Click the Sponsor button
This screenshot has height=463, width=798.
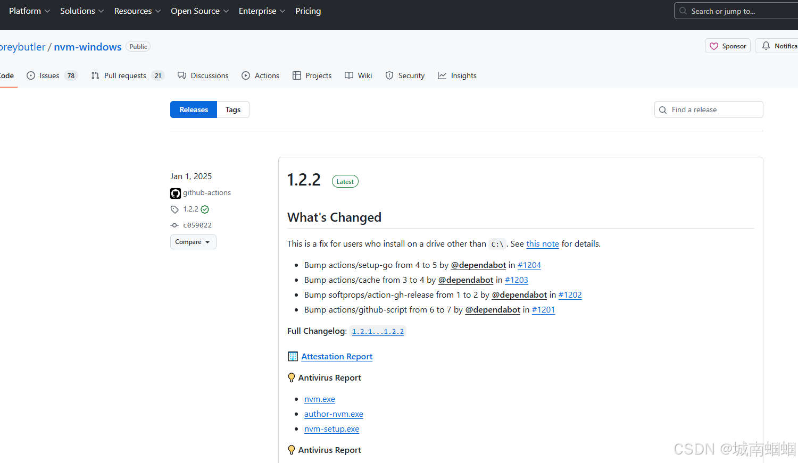[x=728, y=46]
